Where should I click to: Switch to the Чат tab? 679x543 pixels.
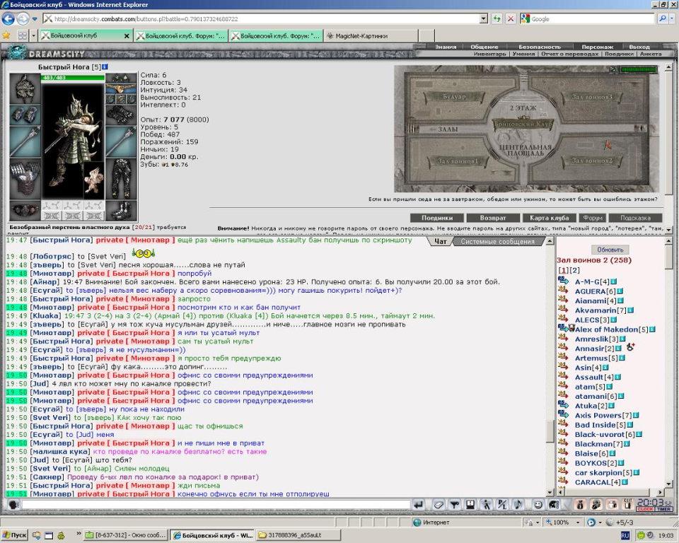[440, 242]
